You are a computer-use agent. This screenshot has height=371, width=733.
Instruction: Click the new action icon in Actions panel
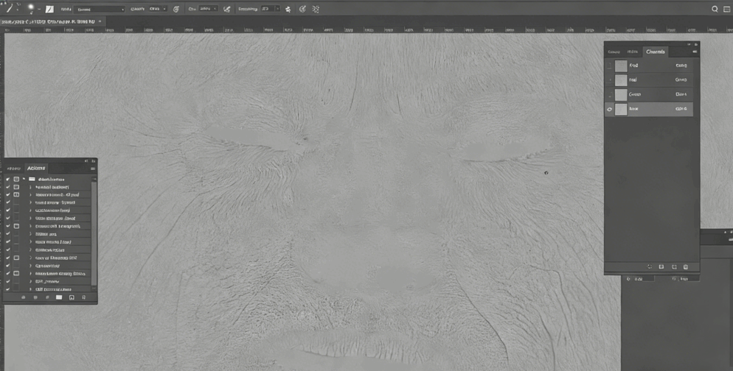point(72,297)
